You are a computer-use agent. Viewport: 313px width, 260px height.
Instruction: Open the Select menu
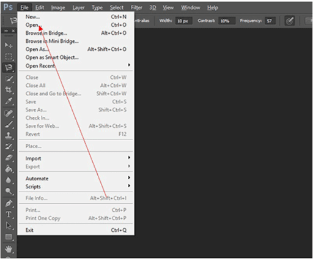coord(117,8)
